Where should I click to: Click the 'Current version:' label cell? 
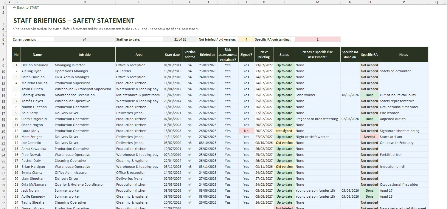33,39
